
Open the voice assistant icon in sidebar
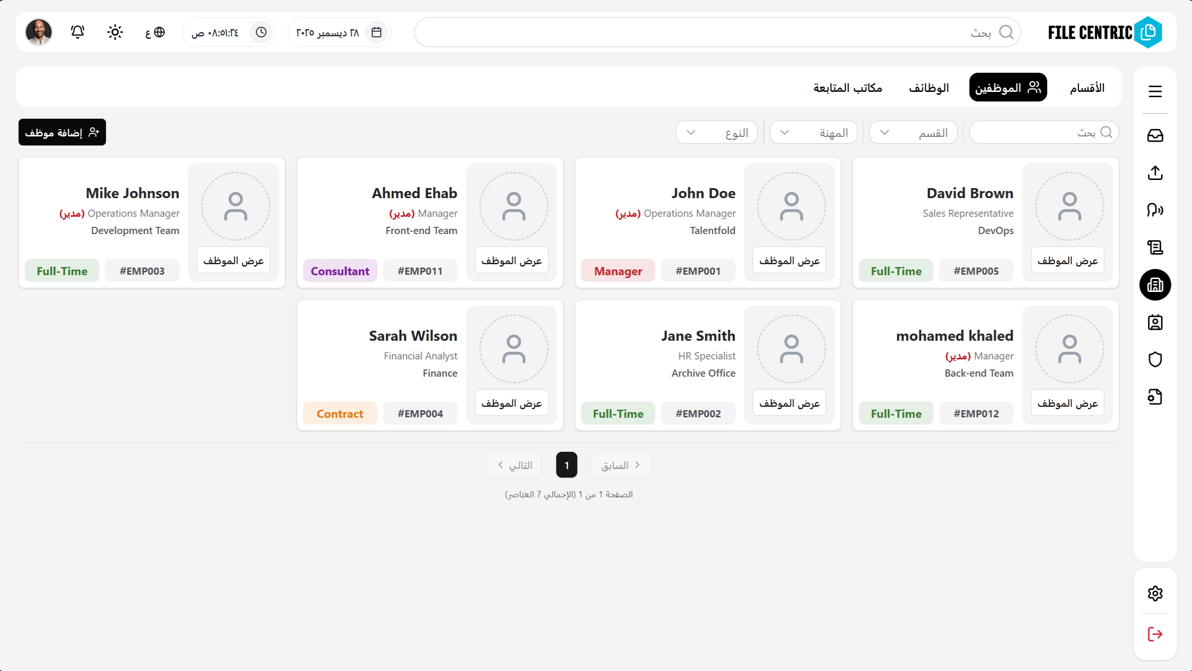[x=1155, y=210]
